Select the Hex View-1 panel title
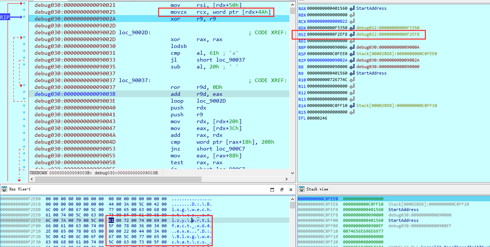This screenshot has width=490, height=247. click(x=20, y=189)
